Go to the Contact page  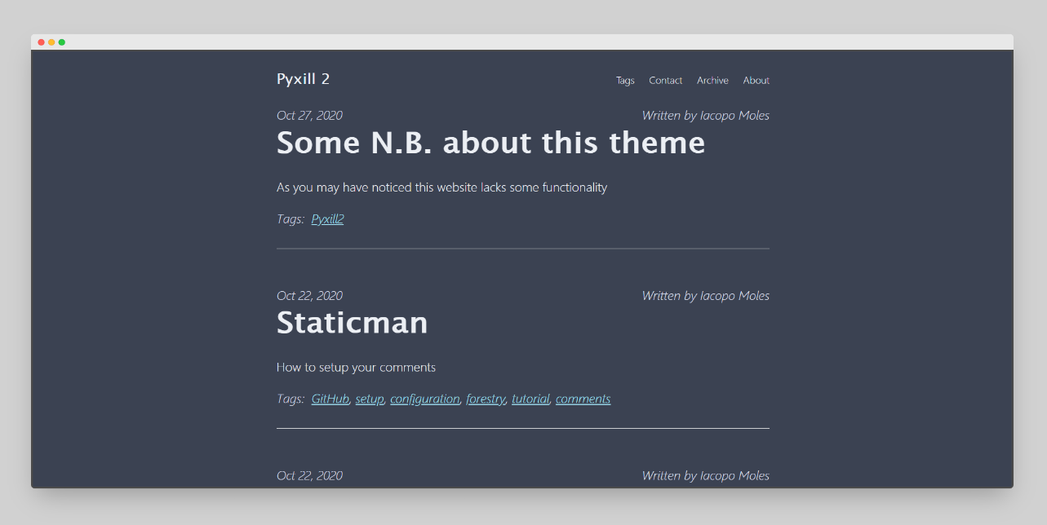[x=666, y=81]
